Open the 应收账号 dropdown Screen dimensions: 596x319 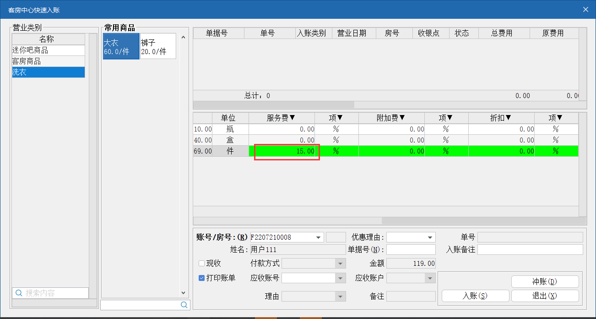tap(340, 278)
